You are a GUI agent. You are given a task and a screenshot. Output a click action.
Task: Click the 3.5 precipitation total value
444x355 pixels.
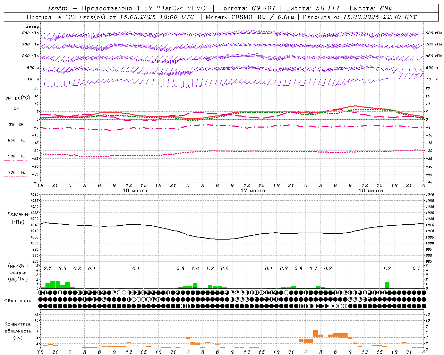[62, 269]
